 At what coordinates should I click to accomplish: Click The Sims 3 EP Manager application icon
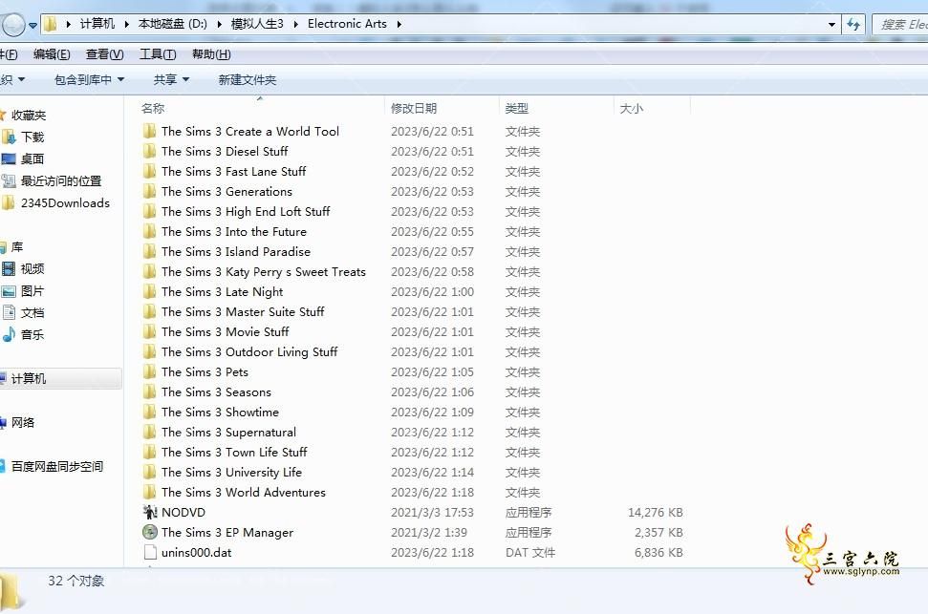click(150, 532)
